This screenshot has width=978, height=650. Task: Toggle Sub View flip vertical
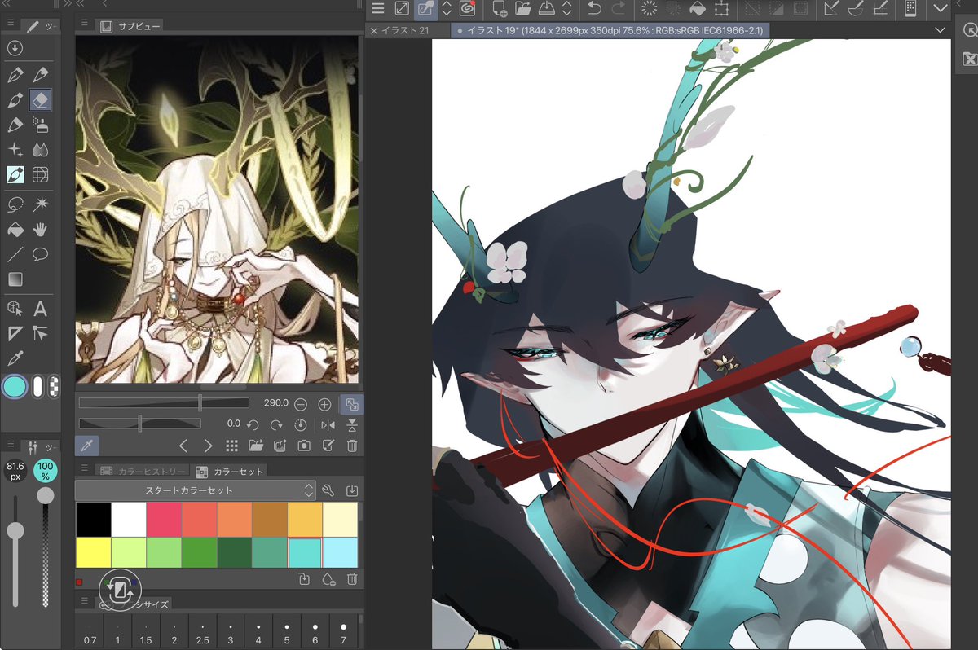tap(352, 424)
